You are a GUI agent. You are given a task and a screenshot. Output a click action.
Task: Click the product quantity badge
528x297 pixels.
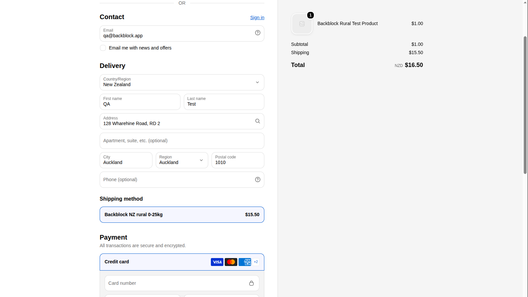311,15
